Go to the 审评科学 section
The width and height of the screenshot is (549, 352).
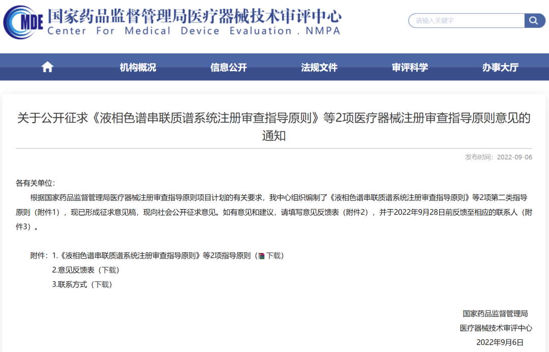pyautogui.click(x=410, y=67)
